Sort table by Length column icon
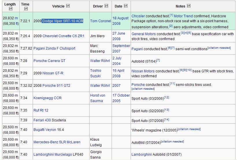Image resolution: width=237 pixels, height=160 pixels. click(11, 9)
